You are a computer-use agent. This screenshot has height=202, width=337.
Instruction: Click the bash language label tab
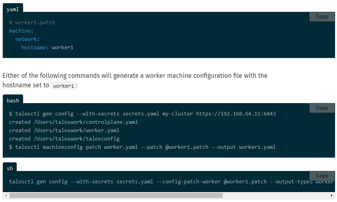(13, 100)
